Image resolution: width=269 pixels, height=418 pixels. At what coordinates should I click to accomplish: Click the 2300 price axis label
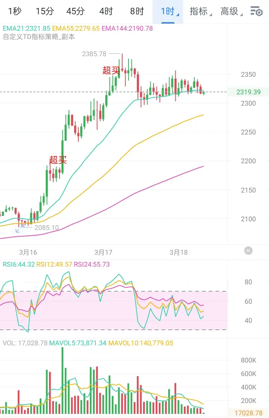point(248,103)
